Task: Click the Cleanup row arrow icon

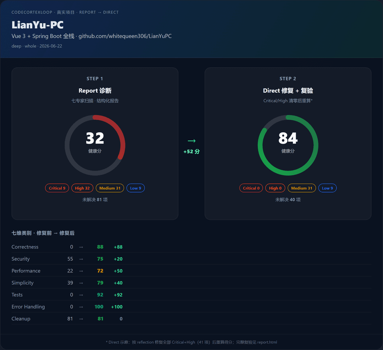Action: pyautogui.click(x=81, y=319)
